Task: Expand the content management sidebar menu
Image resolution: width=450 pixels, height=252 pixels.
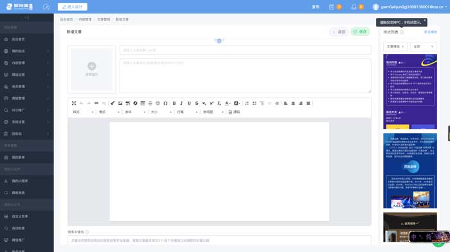Action: tap(27, 63)
